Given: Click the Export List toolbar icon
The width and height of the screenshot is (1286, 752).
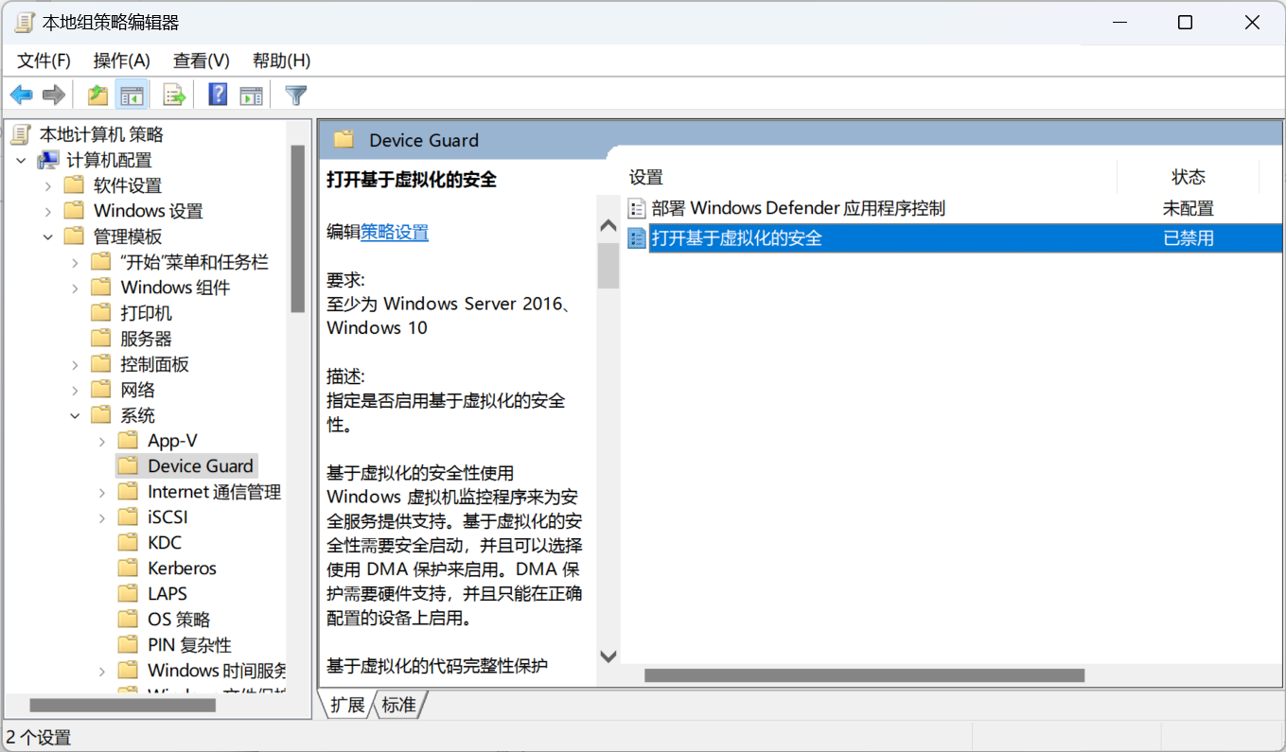Looking at the screenshot, I should pos(174,96).
